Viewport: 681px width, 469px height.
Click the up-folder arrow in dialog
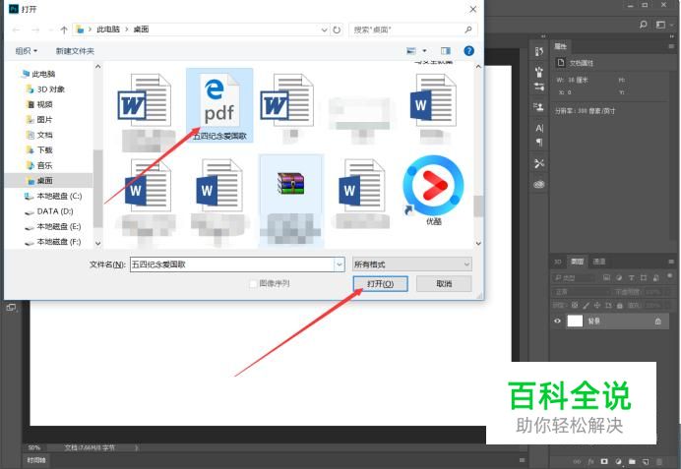point(64,29)
